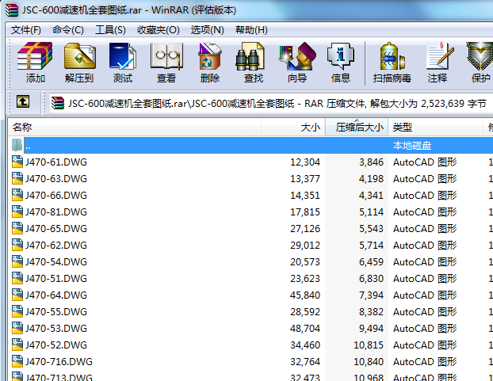This screenshot has height=381, width=493.
Task: Click packed size value 5,114
Action: tap(371, 212)
